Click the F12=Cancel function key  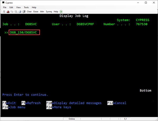117,103
